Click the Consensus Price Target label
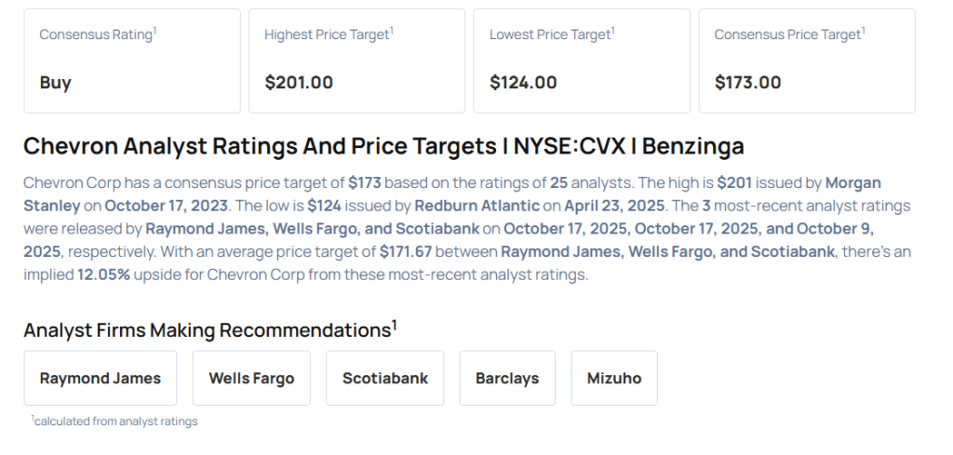The image size is (953, 455). (788, 34)
